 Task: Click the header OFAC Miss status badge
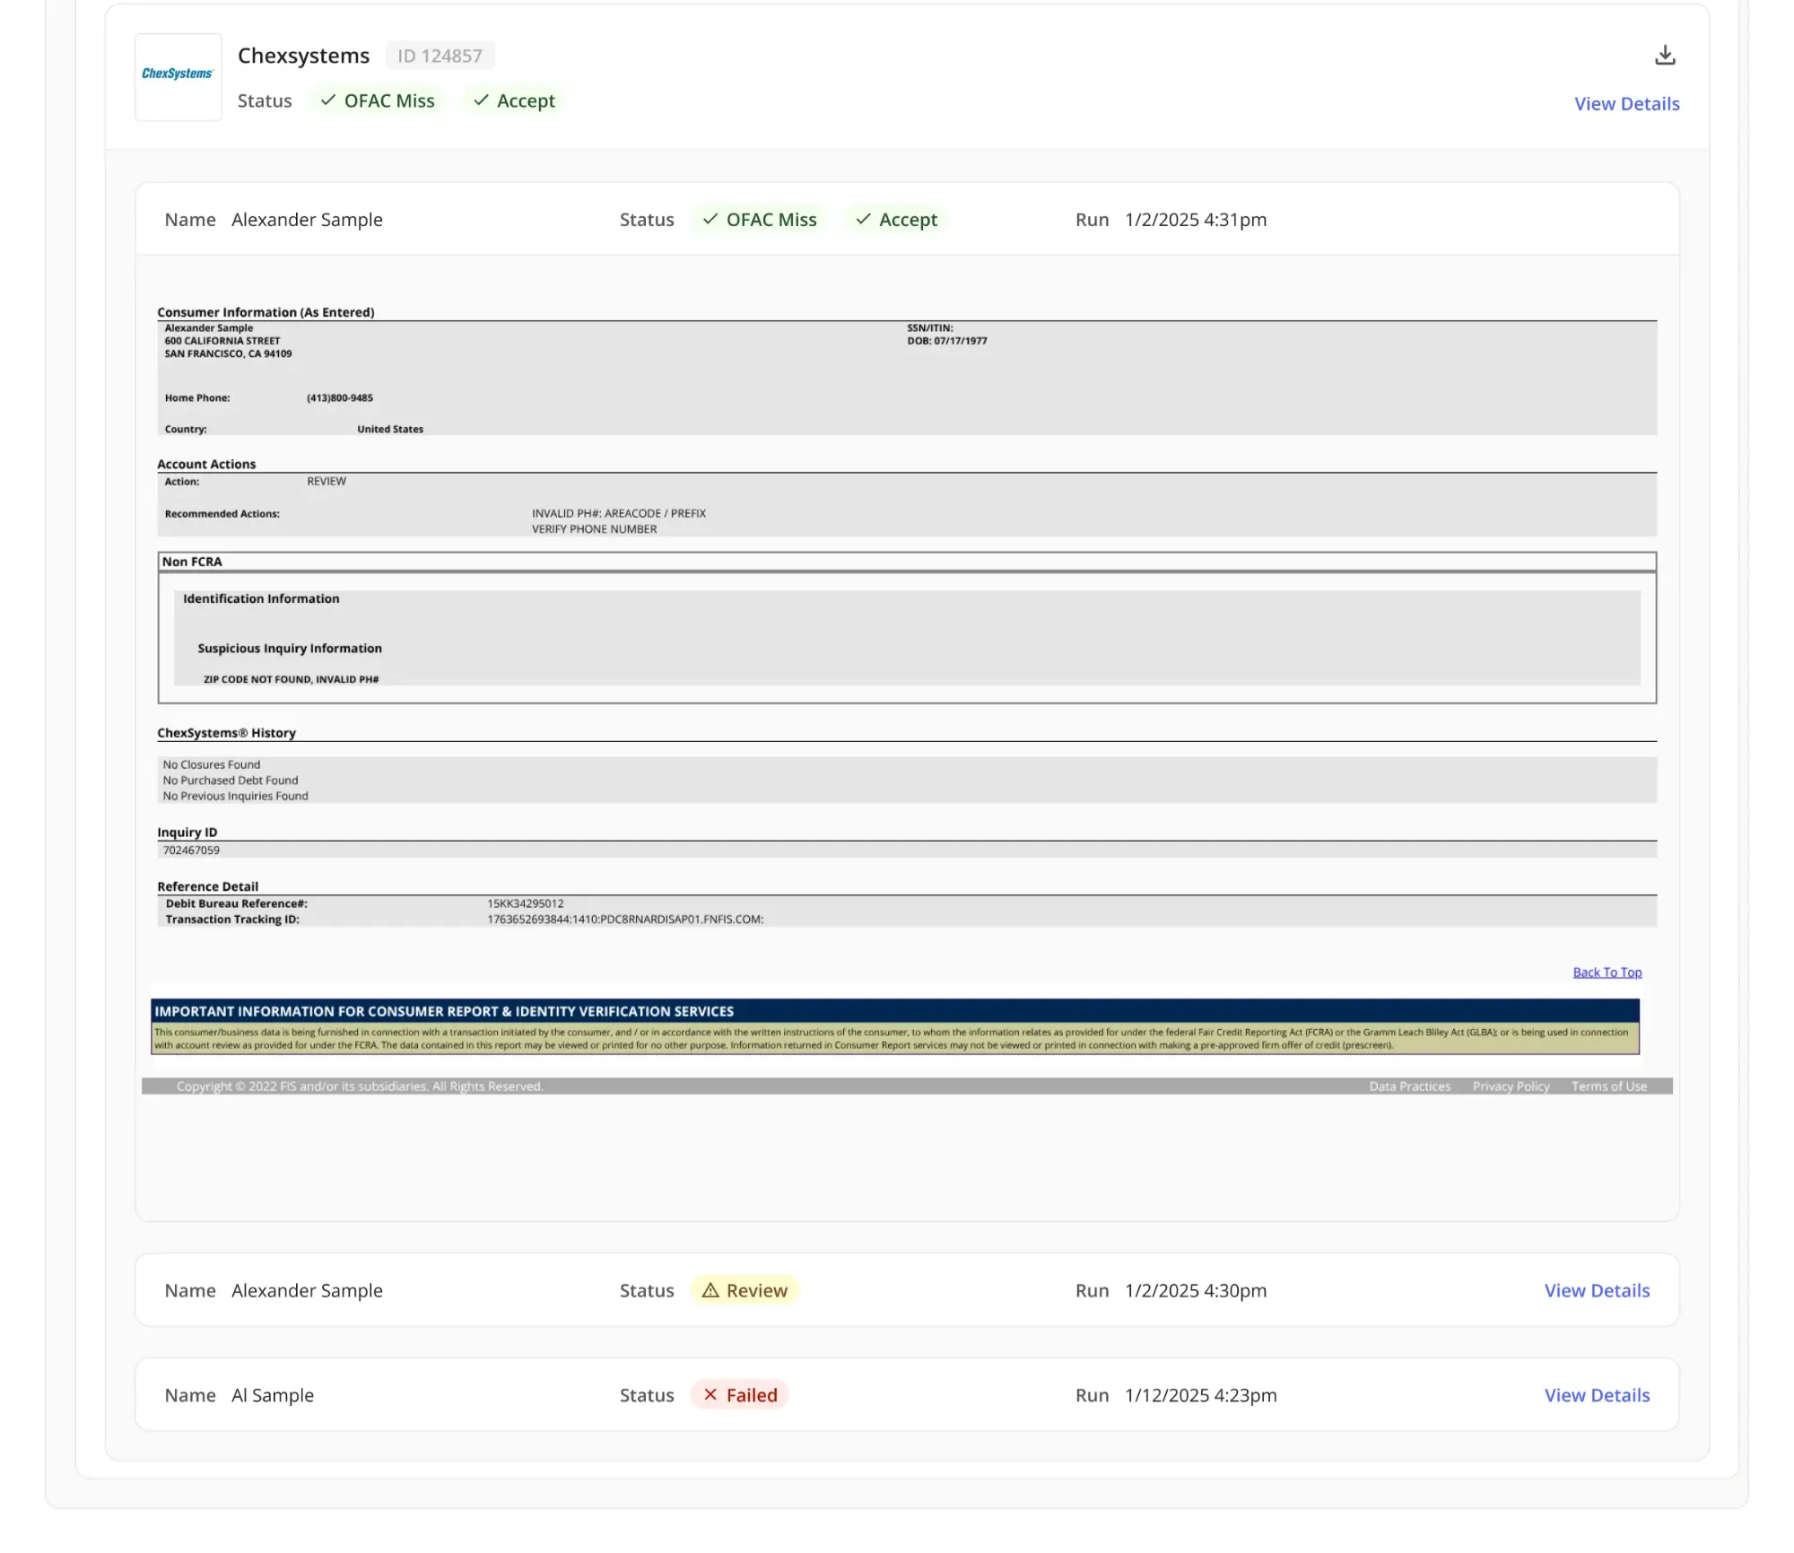point(378,100)
